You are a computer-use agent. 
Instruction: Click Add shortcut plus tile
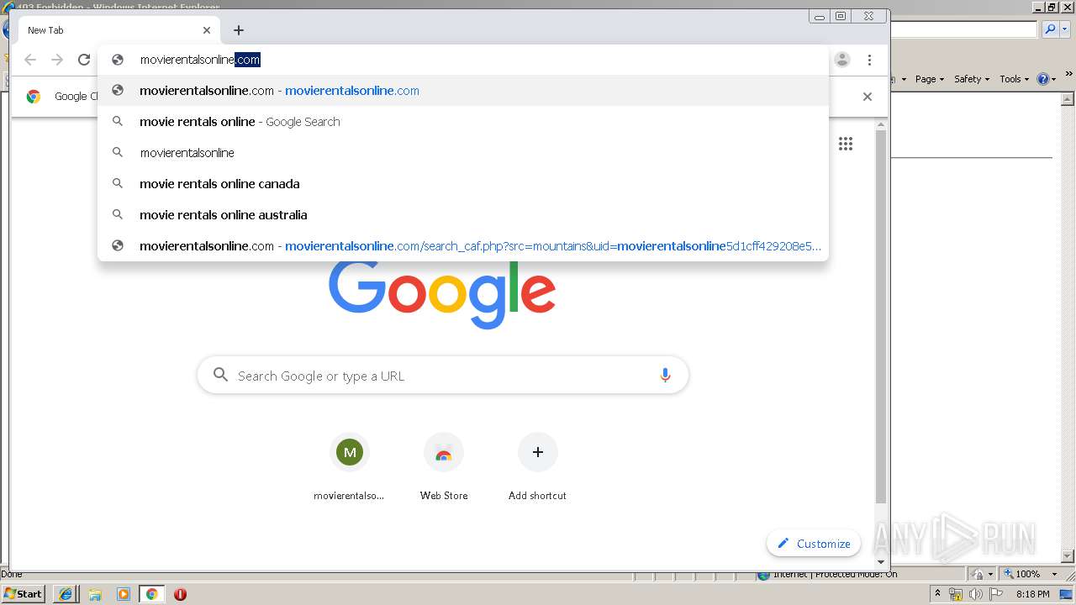coord(538,467)
